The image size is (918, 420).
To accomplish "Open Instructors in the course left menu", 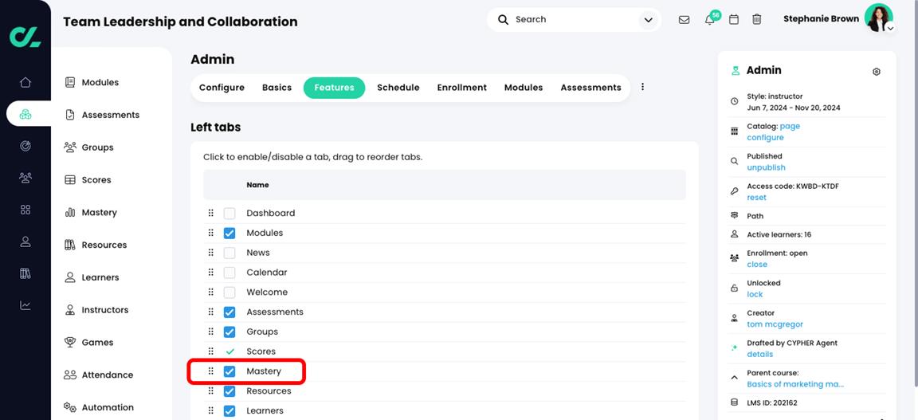I will [x=96, y=310].
